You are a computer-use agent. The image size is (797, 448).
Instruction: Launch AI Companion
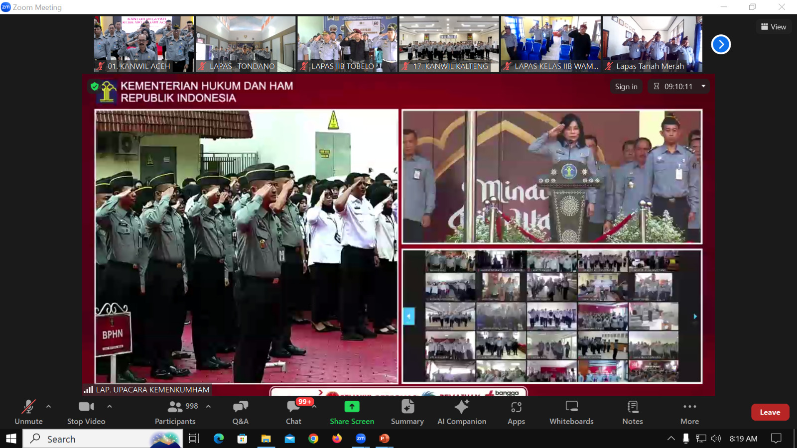pos(462,412)
